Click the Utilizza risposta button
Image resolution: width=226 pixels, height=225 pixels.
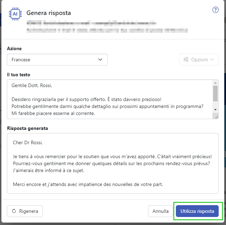197,211
